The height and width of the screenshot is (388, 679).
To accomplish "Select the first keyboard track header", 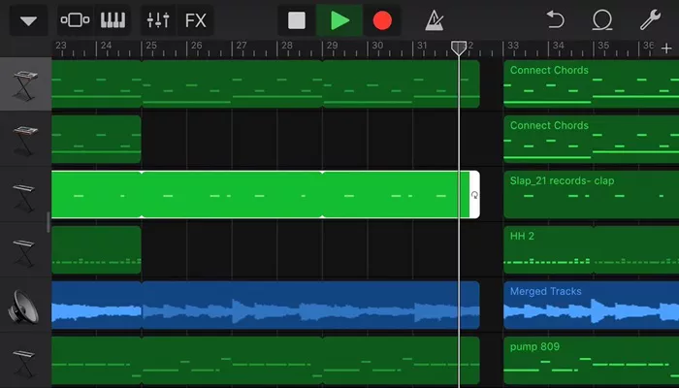I will pos(25,84).
